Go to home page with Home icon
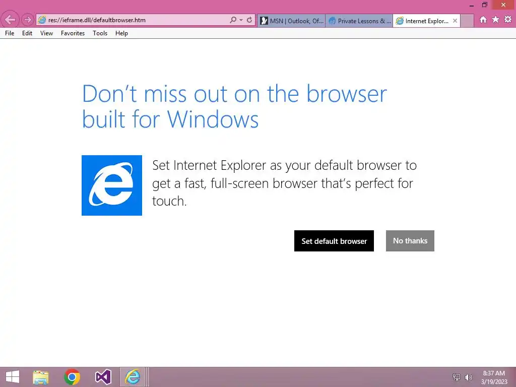Image resolution: width=516 pixels, height=387 pixels. [x=483, y=20]
